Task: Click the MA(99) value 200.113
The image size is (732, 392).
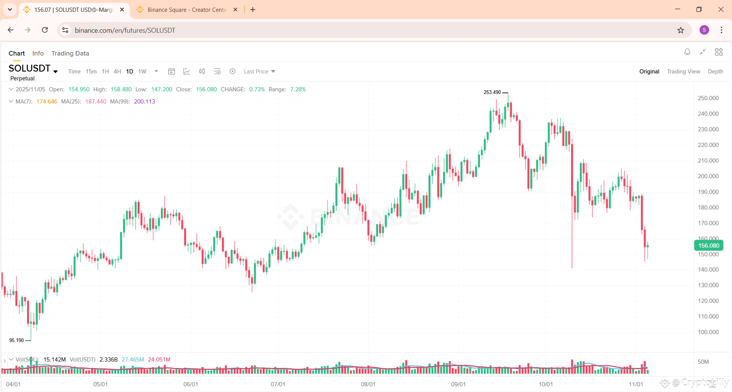Action: [x=144, y=101]
